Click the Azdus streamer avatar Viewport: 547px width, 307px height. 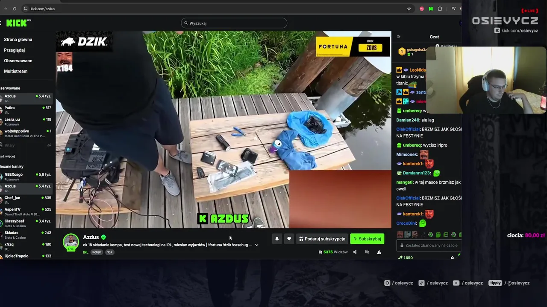(71, 242)
